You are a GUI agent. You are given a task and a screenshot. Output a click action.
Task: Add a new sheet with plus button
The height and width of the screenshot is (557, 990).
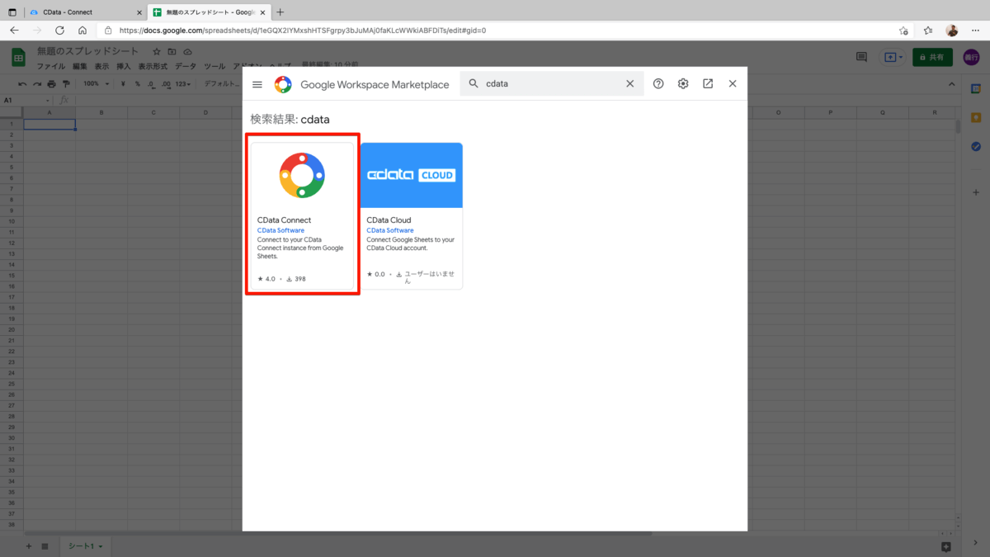point(29,546)
